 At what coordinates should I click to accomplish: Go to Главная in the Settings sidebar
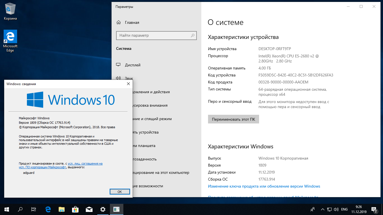tap(156, 22)
